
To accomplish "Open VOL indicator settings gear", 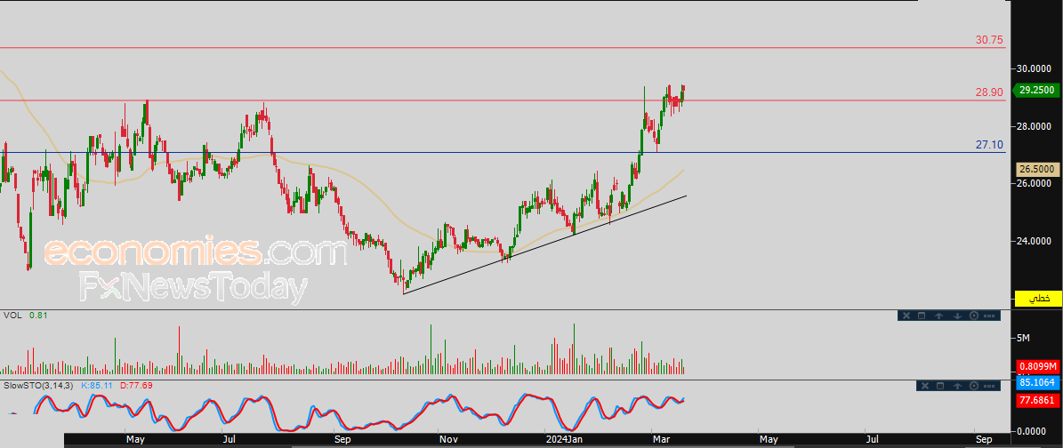I will (974, 316).
